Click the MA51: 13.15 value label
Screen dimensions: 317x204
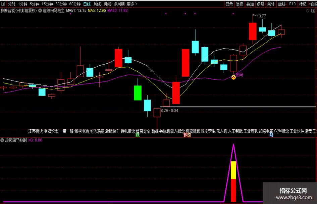(76, 10)
